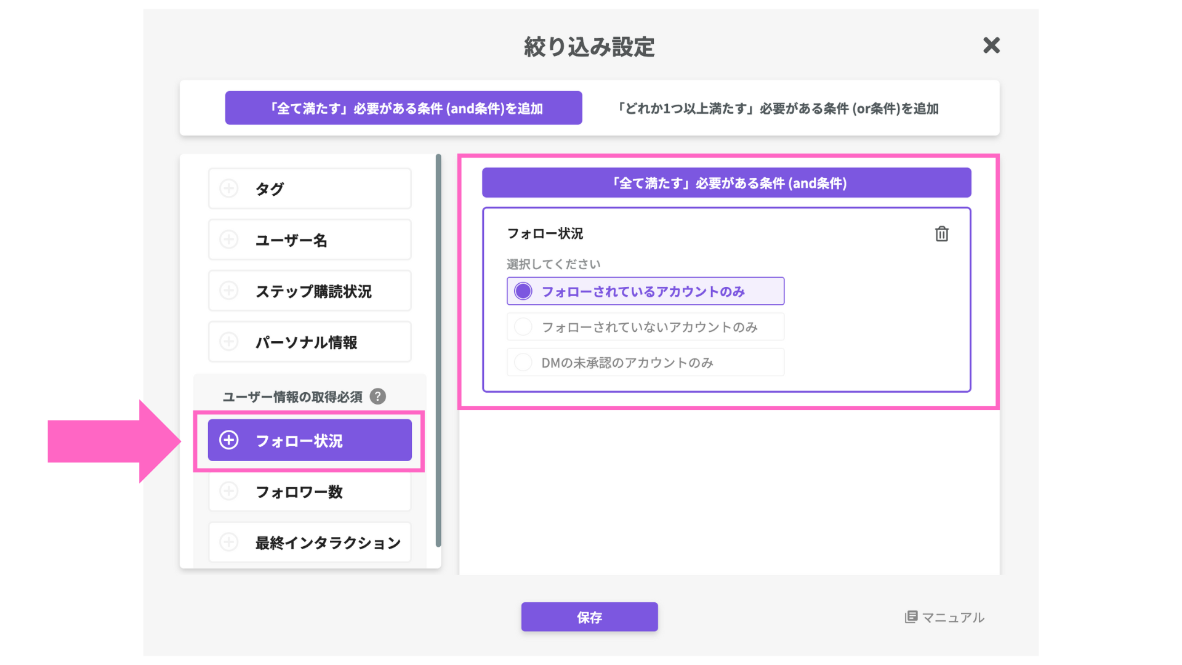This screenshot has height=665, width=1182.
Task: Click the plus icon beside ユーザー名
Action: [229, 240]
